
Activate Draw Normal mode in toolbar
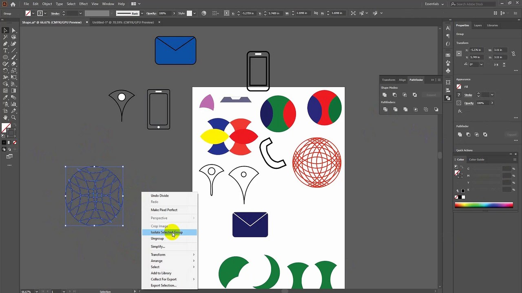(4, 149)
